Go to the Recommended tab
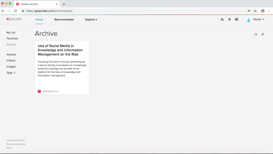Screen dimensions: 273x154 64,20
